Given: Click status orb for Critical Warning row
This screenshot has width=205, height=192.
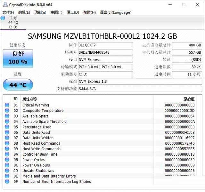Looking at the screenshot, I should tap(7, 105).
